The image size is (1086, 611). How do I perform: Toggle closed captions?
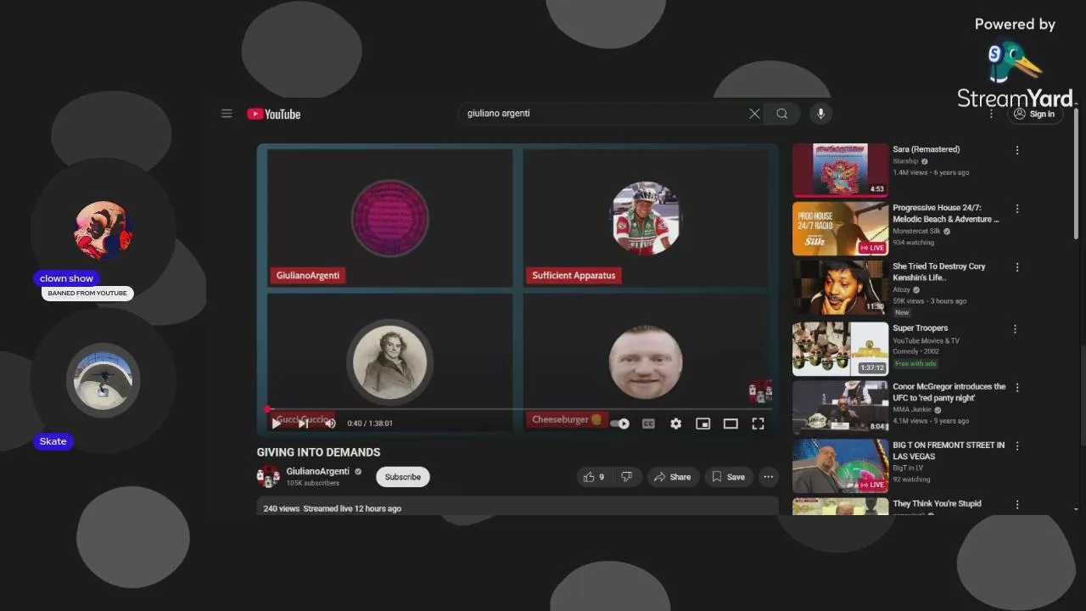648,423
